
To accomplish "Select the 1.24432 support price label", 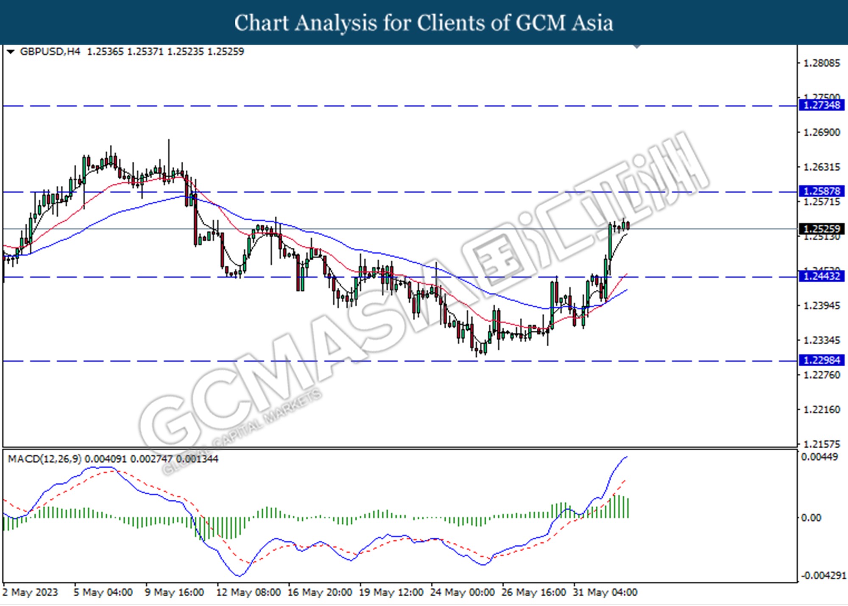I will [822, 276].
